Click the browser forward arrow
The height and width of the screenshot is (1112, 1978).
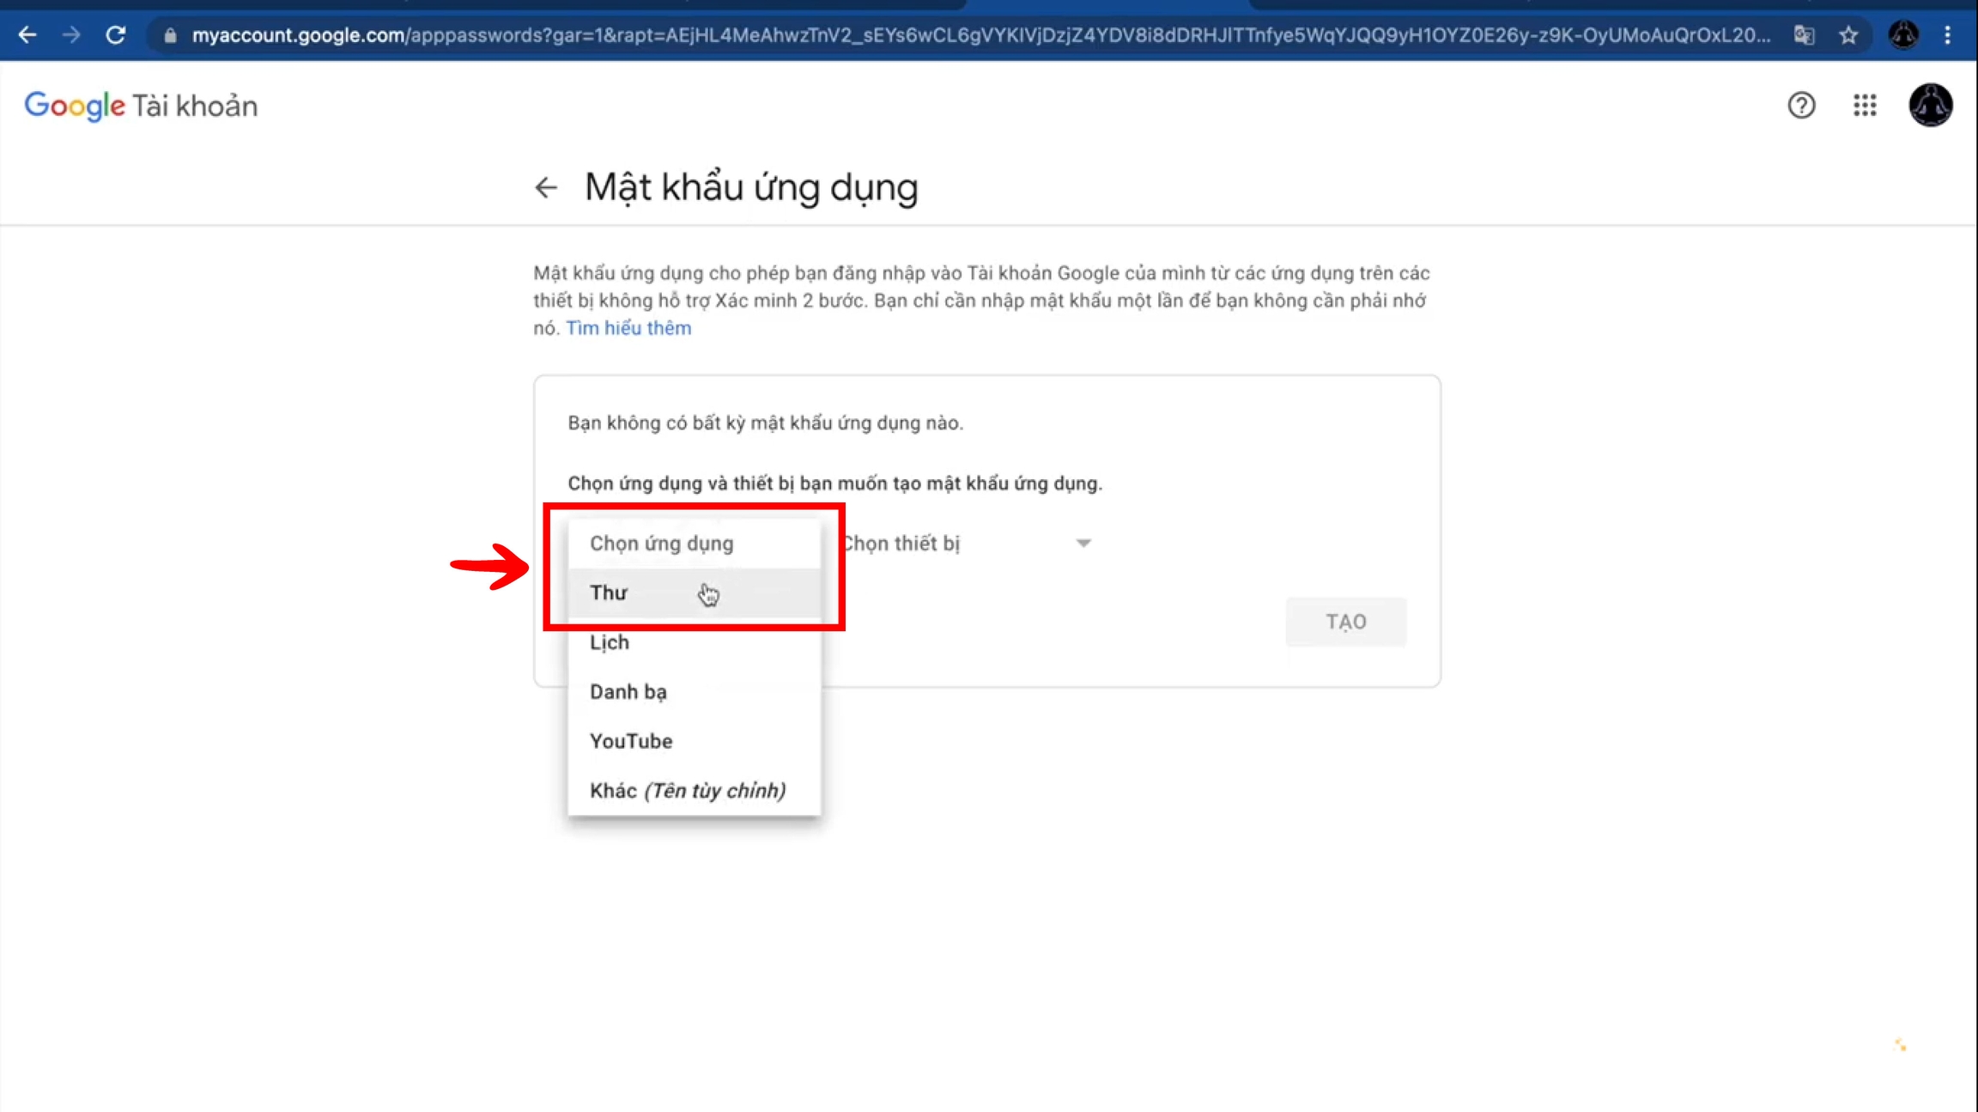click(x=72, y=35)
